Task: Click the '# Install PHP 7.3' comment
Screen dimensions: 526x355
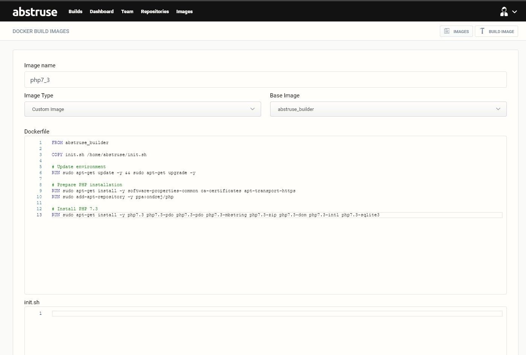Action: point(74,209)
